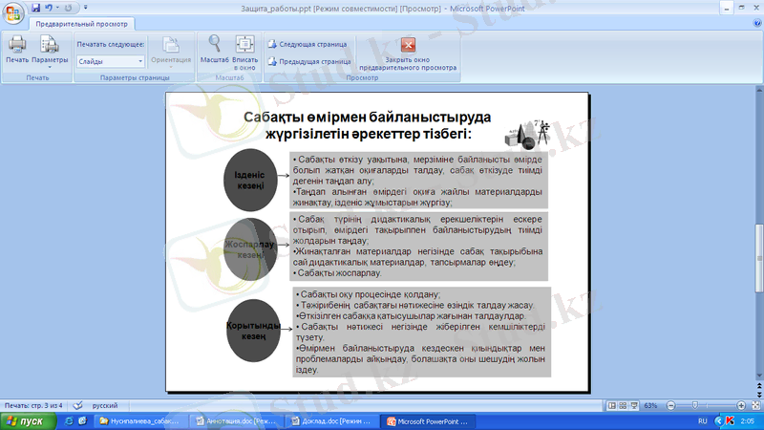The image size is (764, 430).
Task: Expand the Слайды print-what combo box
Action: (x=140, y=60)
